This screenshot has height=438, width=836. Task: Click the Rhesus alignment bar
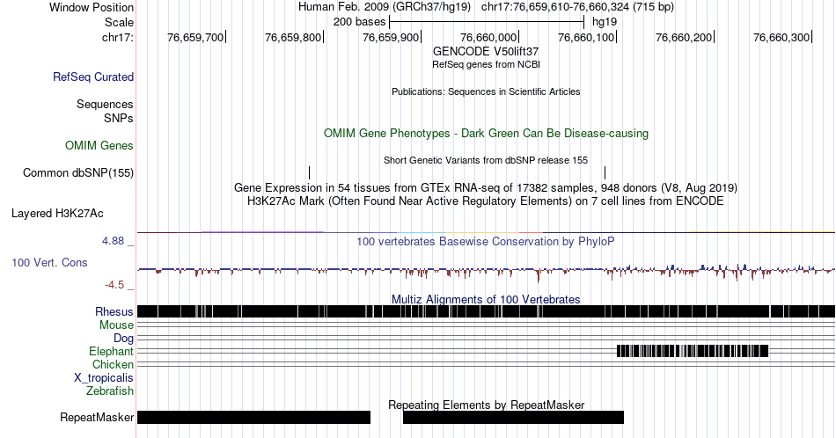coord(487,311)
